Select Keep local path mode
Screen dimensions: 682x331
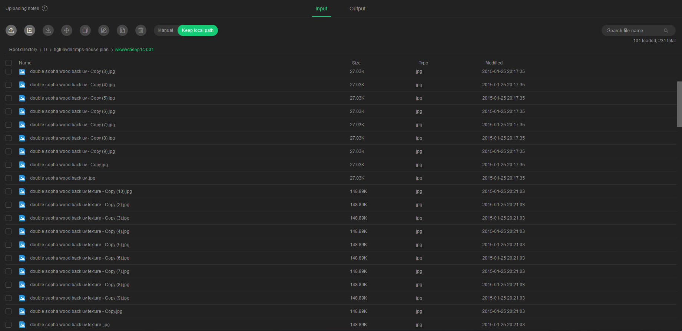coord(198,30)
